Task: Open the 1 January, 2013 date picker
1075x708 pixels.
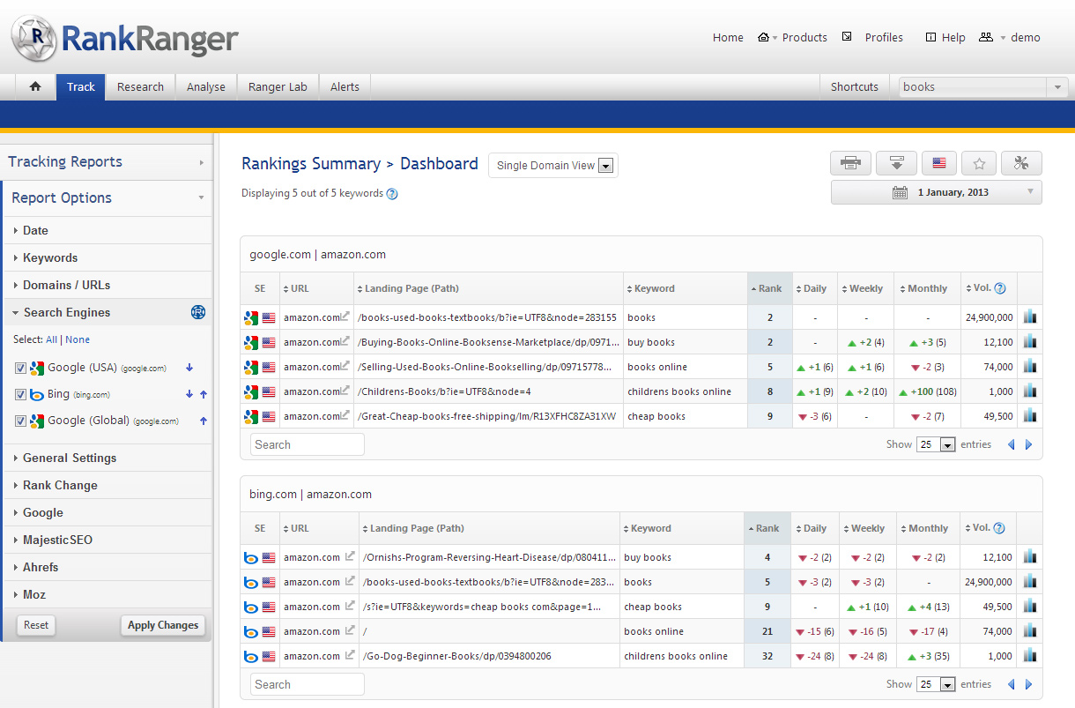Action: click(x=936, y=192)
